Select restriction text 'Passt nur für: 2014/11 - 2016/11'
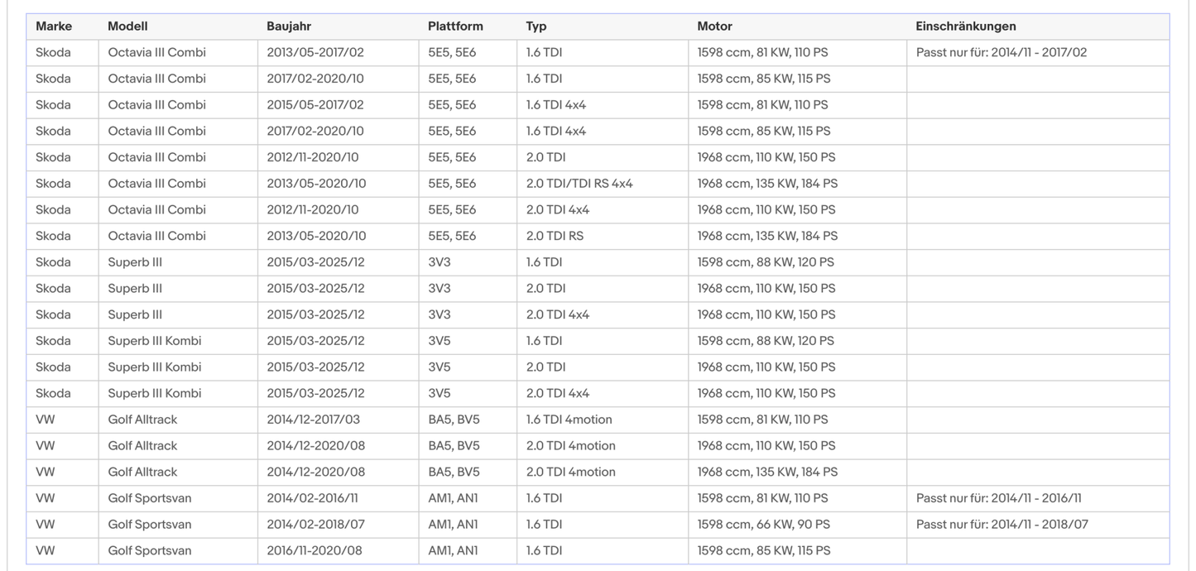 point(999,498)
